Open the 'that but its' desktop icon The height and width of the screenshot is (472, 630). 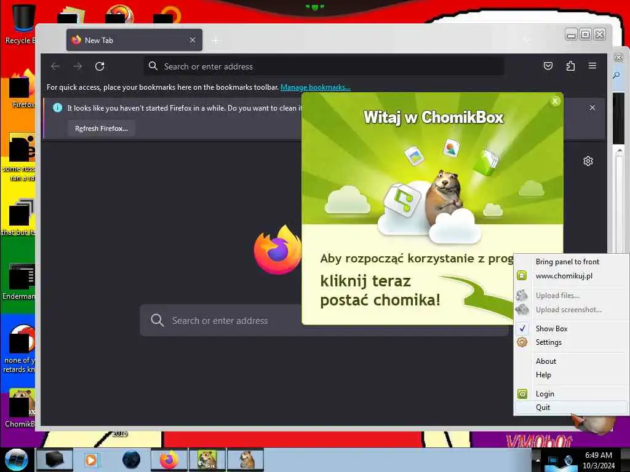[x=18, y=217]
